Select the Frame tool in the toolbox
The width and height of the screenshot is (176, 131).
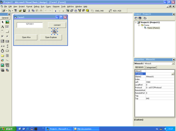pyautogui.click(x=2, y=32)
